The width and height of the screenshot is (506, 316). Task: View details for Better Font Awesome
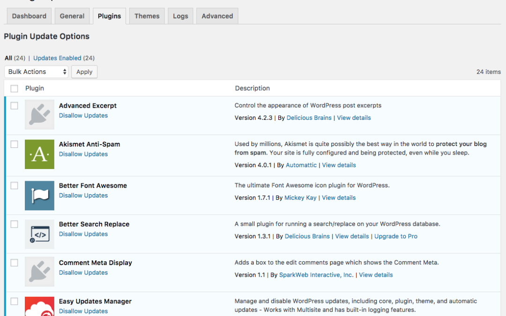339,198
